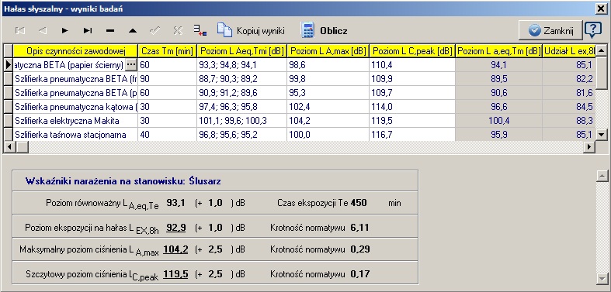Click exposure time value 450
611x292 pixels.
(359, 203)
